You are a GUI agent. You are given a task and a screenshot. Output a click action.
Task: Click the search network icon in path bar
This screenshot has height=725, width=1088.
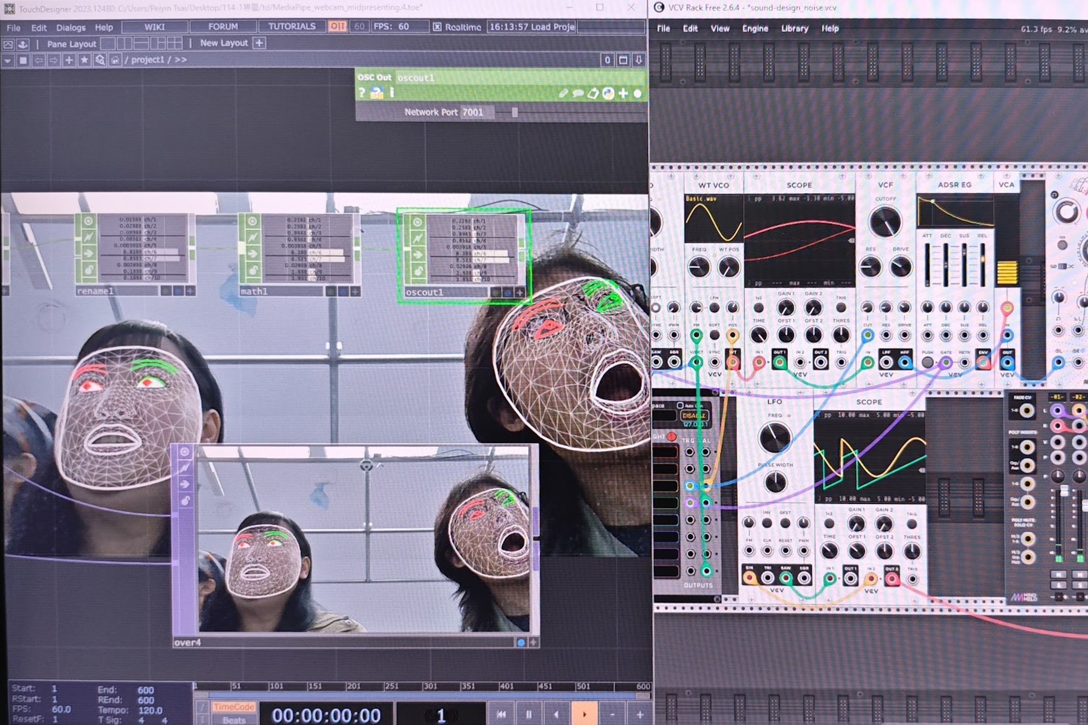pyautogui.click(x=100, y=60)
